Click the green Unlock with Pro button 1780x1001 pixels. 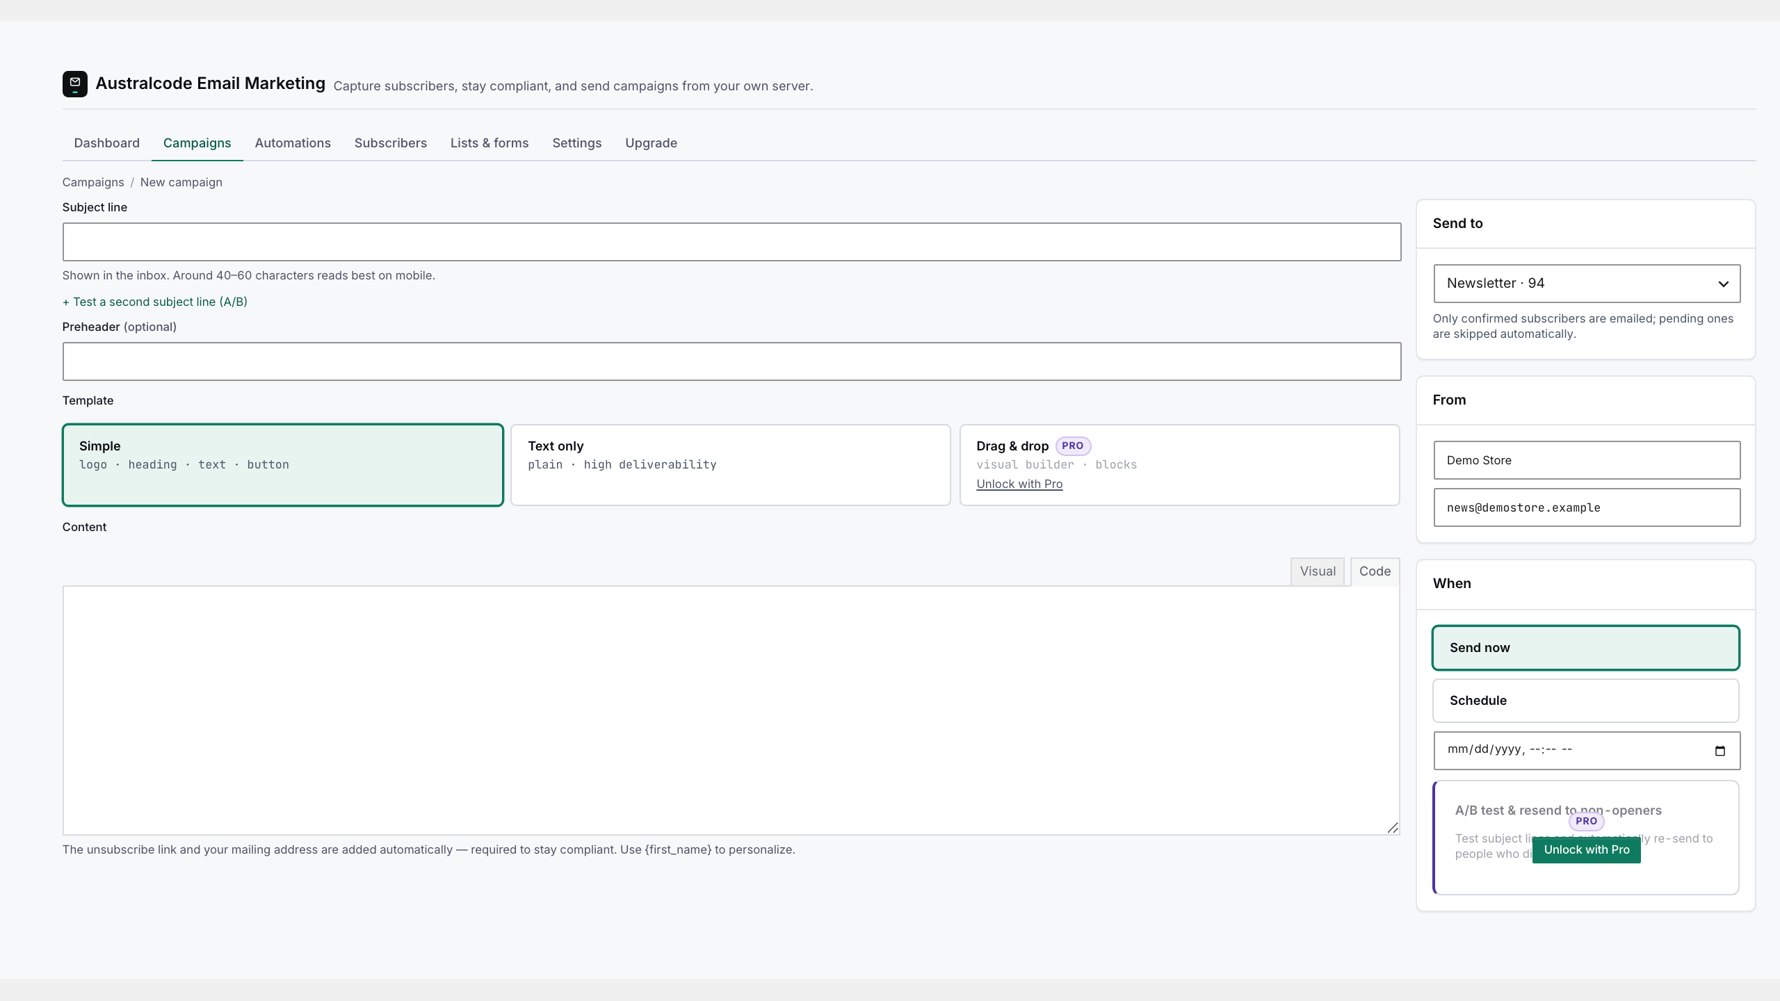point(1587,849)
